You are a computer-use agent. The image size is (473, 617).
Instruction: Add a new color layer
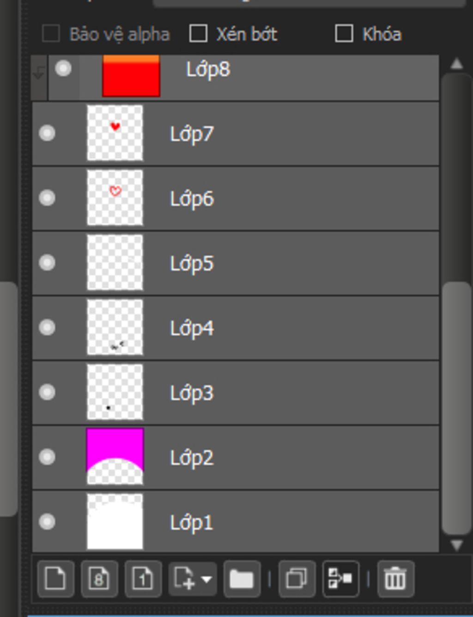(x=55, y=579)
